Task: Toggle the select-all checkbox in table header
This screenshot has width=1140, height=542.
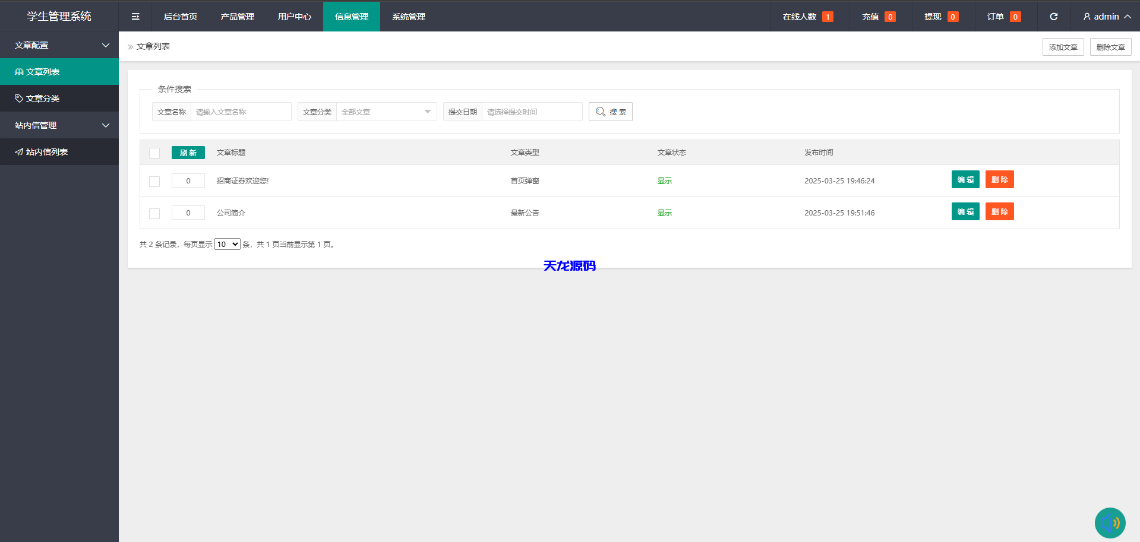Action: pyautogui.click(x=154, y=153)
